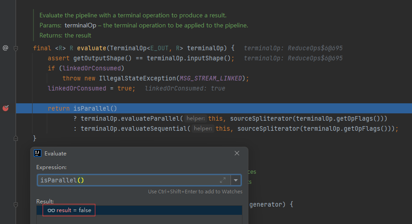Click the fold end marker at closing brace
Image resolution: width=412 pixels, height=224 pixels.
pos(16,138)
